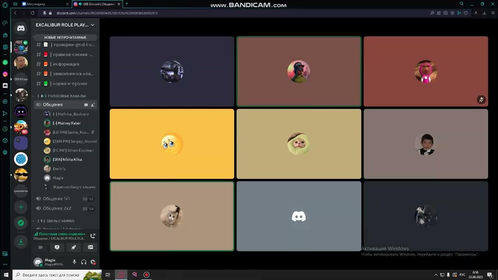
Task: Click Жарю колбасу с яйцами user
Action: click(70, 187)
